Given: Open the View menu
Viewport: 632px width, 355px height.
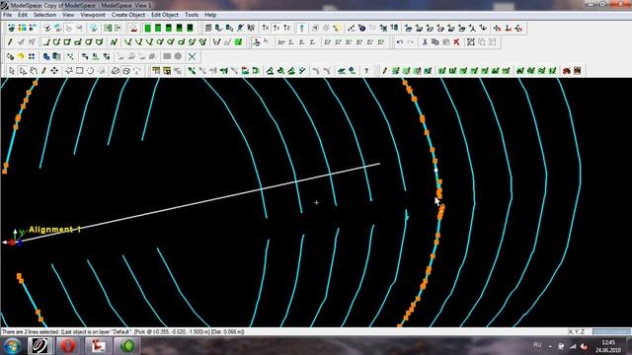Looking at the screenshot, I should pyautogui.click(x=68, y=15).
